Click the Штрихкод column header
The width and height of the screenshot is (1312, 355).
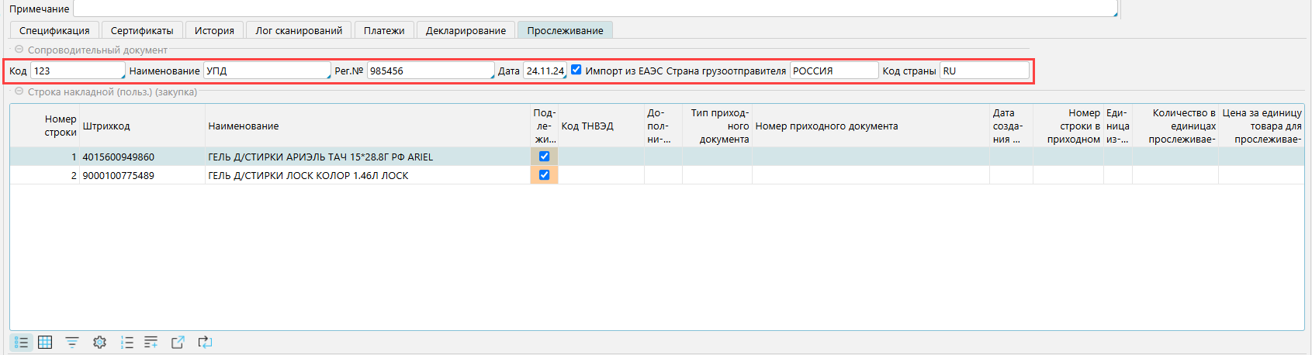106,126
